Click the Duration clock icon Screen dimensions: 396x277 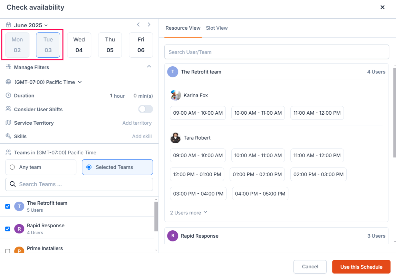pos(8,95)
